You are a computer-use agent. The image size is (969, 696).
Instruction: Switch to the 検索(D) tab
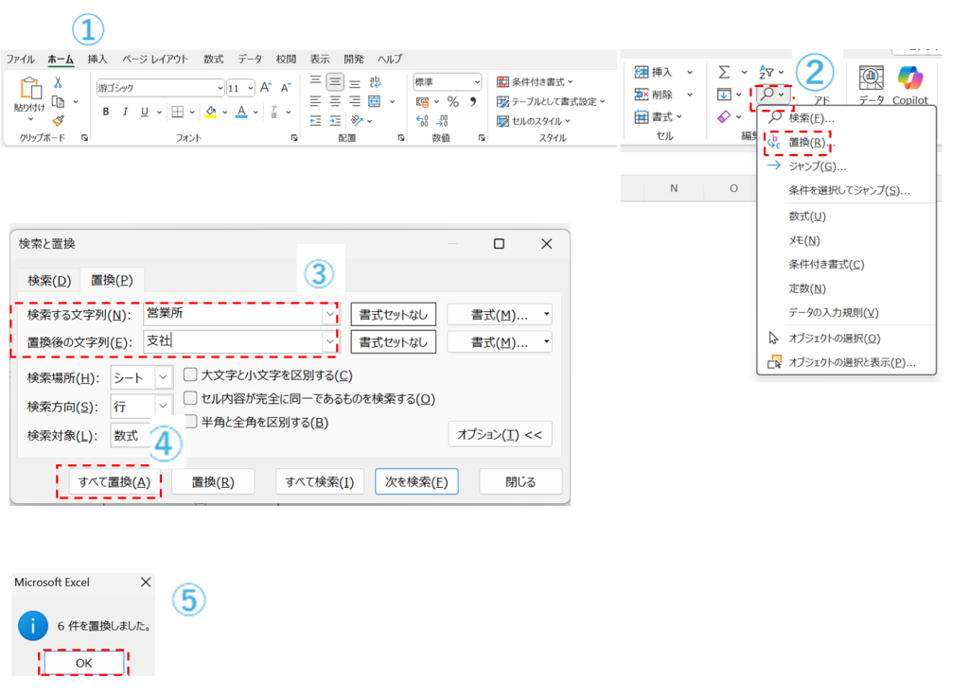49,280
